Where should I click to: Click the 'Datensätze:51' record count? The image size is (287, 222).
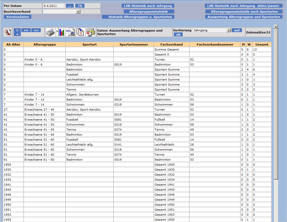pyautogui.click(x=258, y=32)
